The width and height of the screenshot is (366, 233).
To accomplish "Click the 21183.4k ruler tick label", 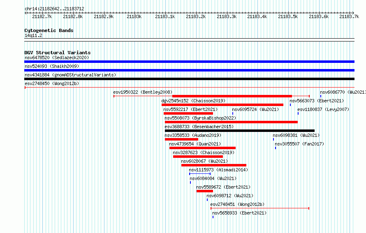I will click(257, 16).
